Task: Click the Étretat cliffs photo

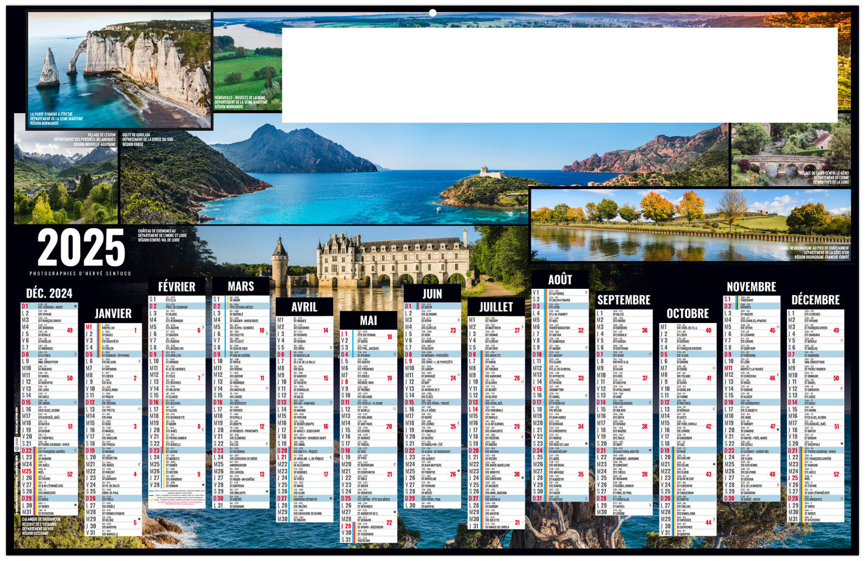Action: 119,69
